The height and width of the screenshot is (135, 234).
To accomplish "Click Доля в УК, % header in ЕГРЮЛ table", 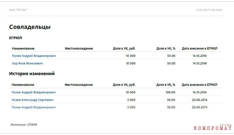I will 166,49.
